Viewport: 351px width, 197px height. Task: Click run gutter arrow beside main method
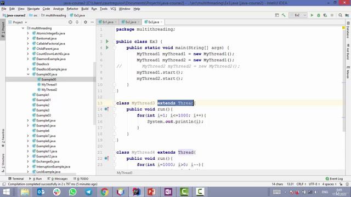click(107, 48)
